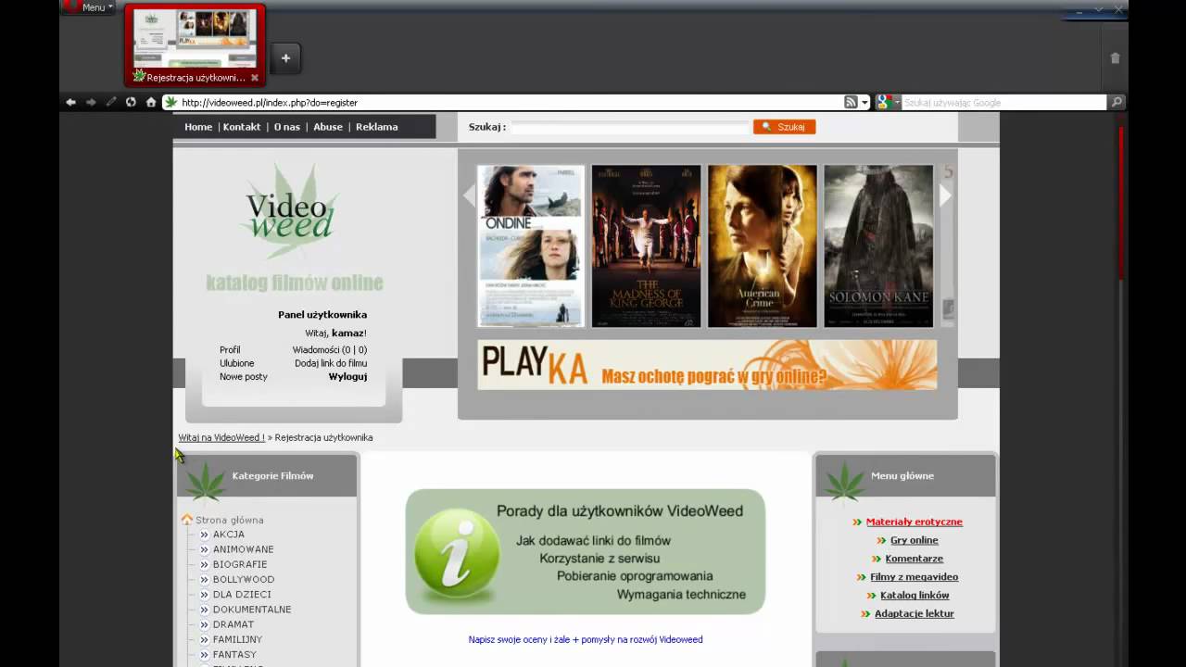Open the DRAMAT film category
The height and width of the screenshot is (667, 1186).
pos(233,624)
